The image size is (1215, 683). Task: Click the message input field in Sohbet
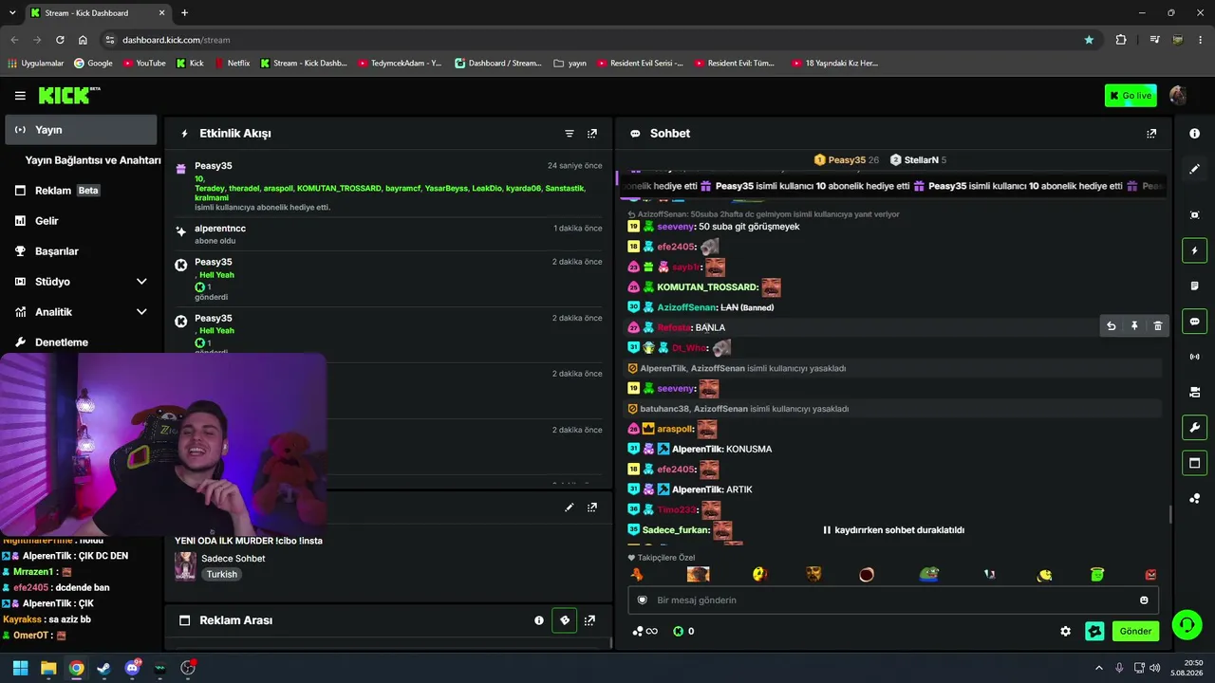892,600
